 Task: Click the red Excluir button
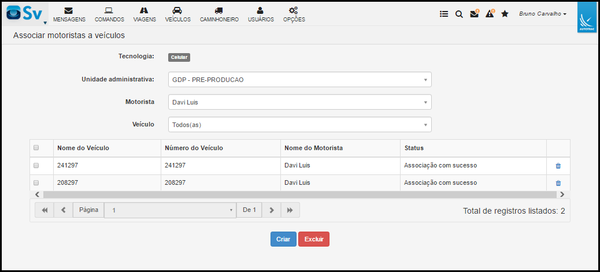pos(314,239)
